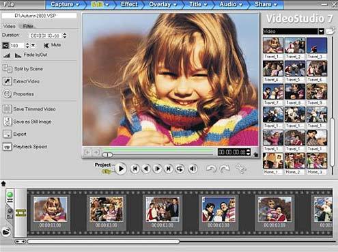The height and width of the screenshot is (252, 338).
Task: Click the clip volume spinner arrows
Action: [27, 46]
